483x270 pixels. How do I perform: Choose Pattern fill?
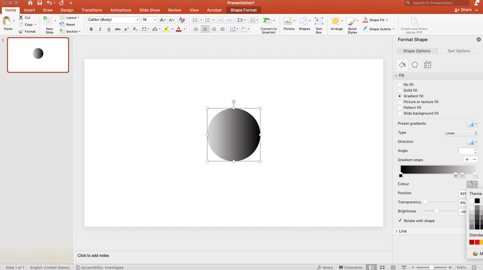(400, 107)
